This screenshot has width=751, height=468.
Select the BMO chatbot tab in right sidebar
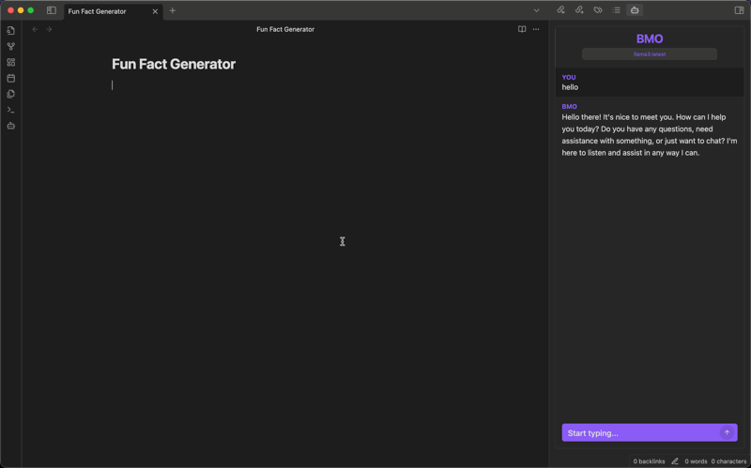point(635,10)
